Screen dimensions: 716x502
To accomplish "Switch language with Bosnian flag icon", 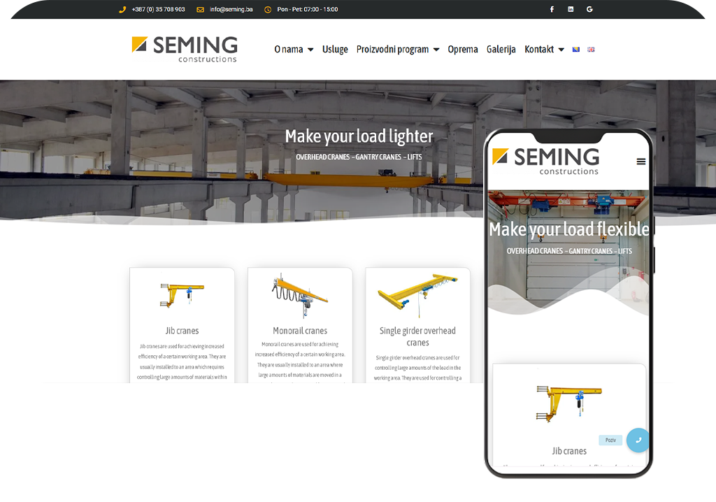I will pyautogui.click(x=576, y=50).
